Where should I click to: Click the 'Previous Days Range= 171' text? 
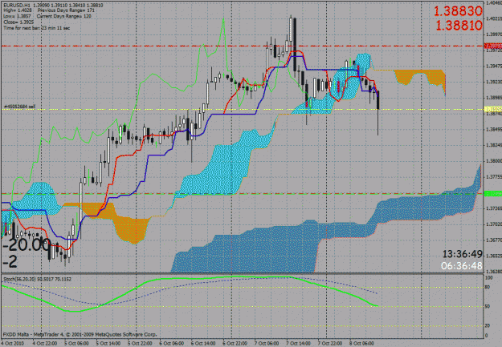tap(64, 10)
